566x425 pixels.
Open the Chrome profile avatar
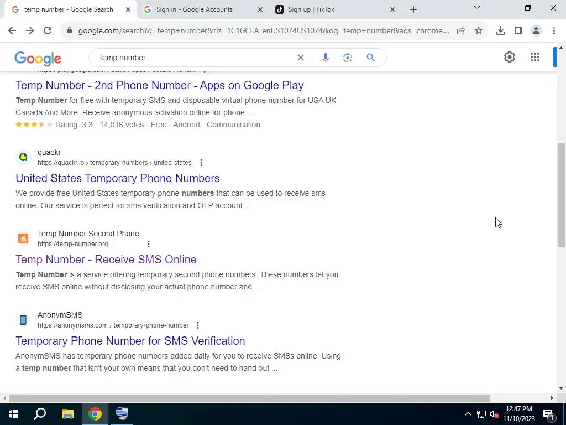point(536,31)
